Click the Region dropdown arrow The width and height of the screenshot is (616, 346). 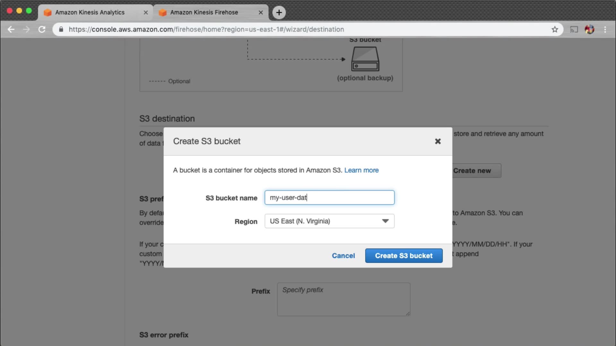[x=385, y=221]
